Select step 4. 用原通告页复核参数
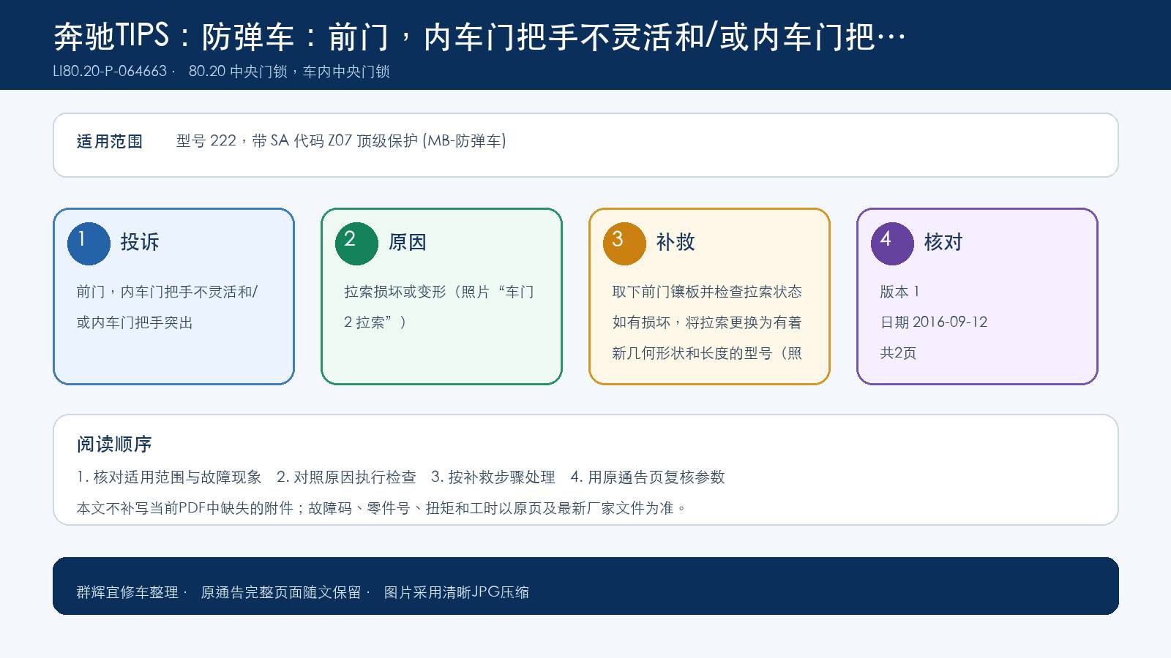1171x658 pixels. point(648,477)
